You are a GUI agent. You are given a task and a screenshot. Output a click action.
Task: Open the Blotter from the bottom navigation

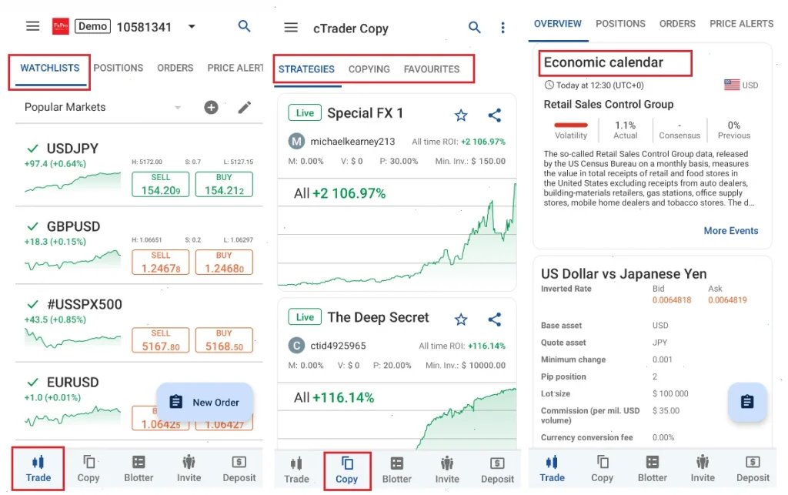coord(139,467)
